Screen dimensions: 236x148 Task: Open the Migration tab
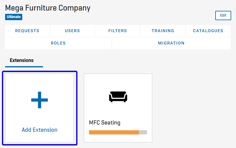pyautogui.click(x=171, y=43)
